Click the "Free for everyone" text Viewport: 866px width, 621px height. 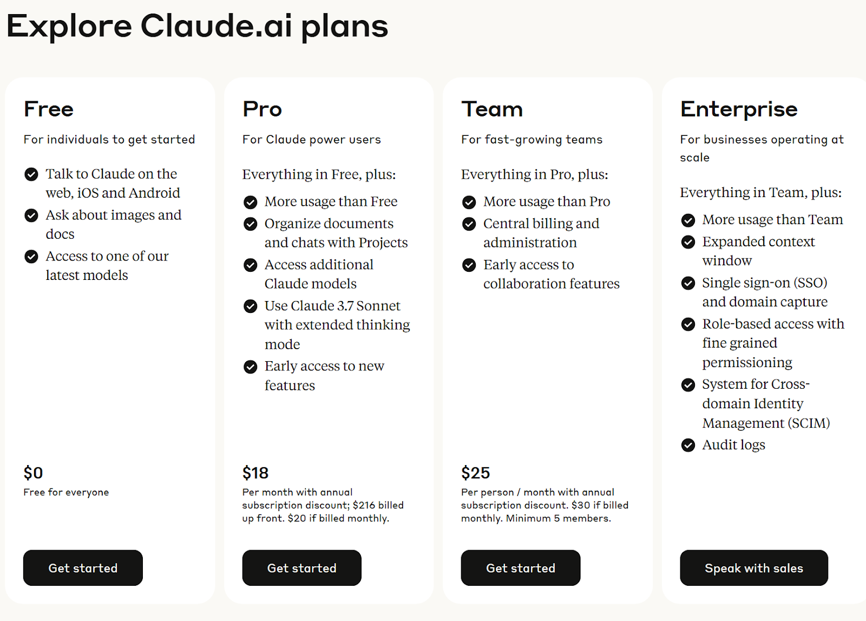(66, 492)
